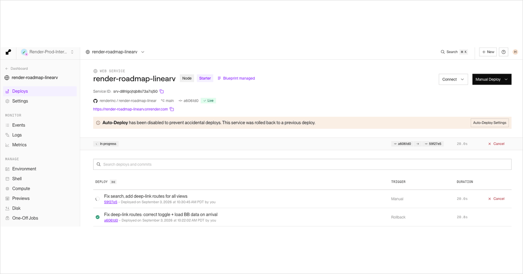Open Metrics under Monitor
The image size is (523, 274).
[x=40, y=145]
